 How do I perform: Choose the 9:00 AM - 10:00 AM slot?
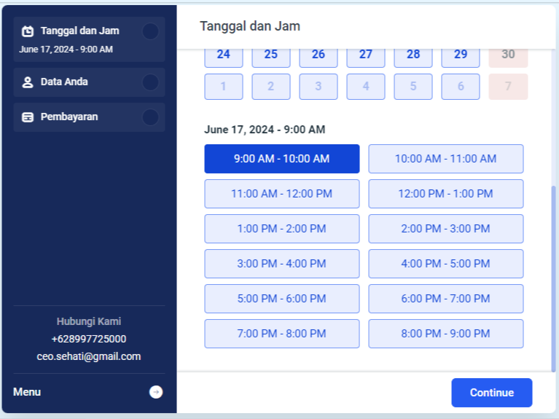pos(281,159)
